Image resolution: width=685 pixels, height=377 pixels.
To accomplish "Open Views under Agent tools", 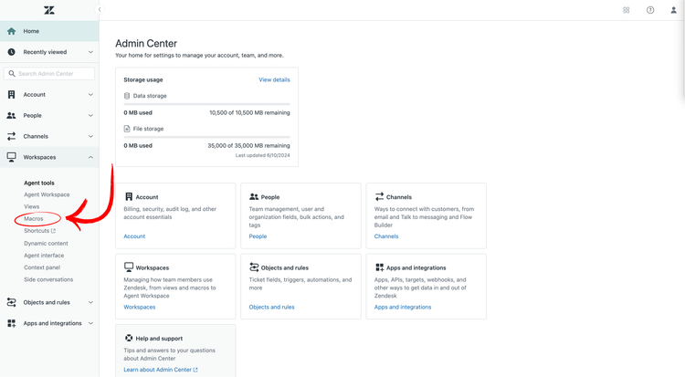I will pyautogui.click(x=31, y=206).
